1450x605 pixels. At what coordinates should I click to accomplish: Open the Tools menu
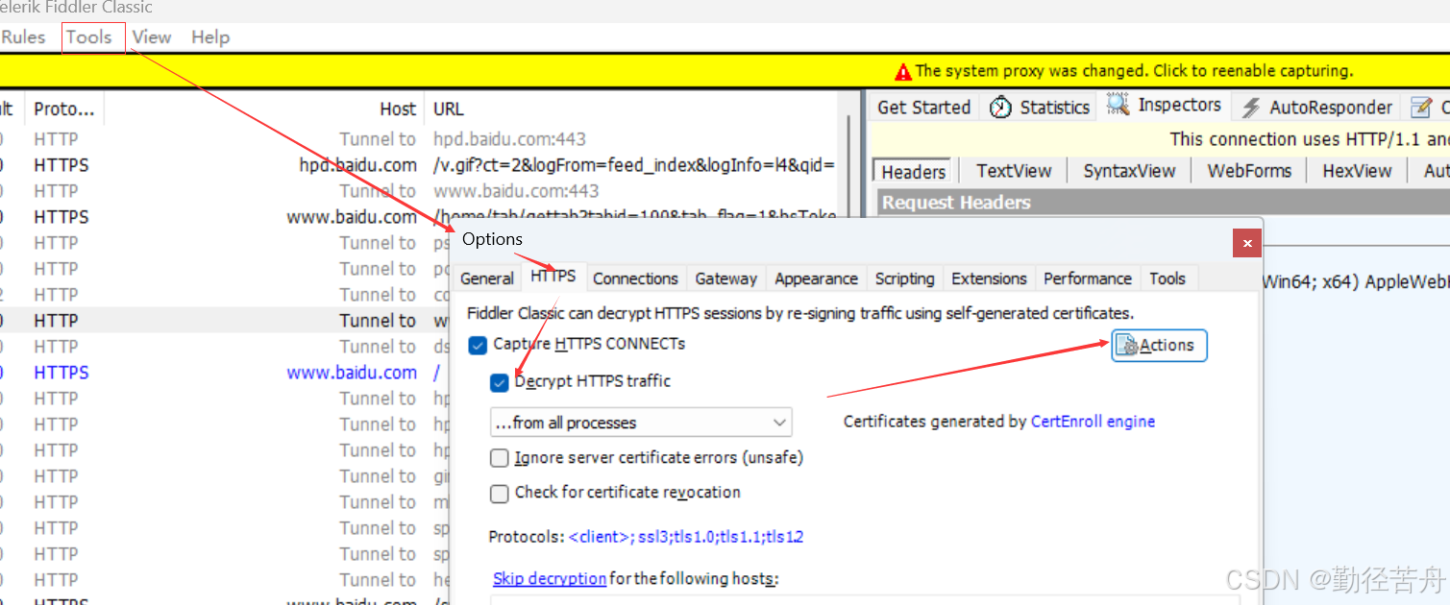(89, 37)
